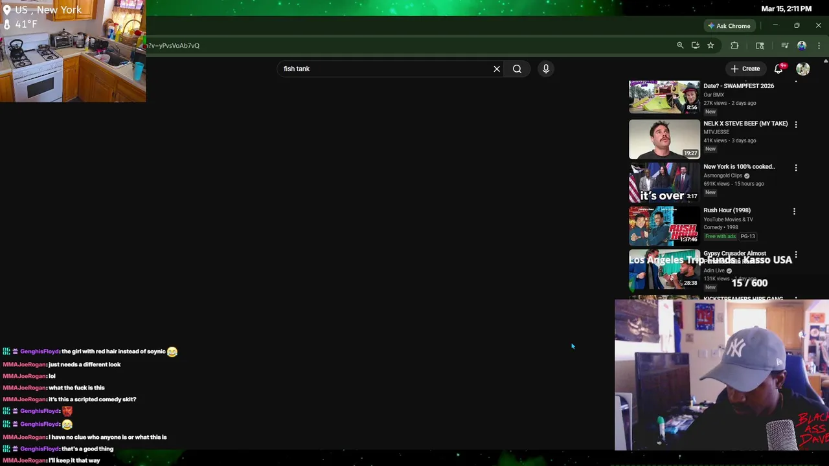Click the '691K views - 15 hours ago' text
The width and height of the screenshot is (829, 466).
734,184
